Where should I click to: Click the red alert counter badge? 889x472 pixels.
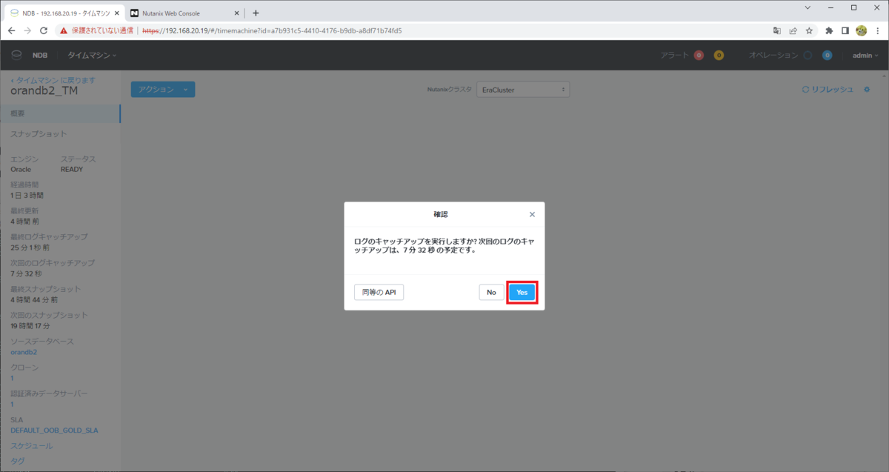[x=699, y=55]
